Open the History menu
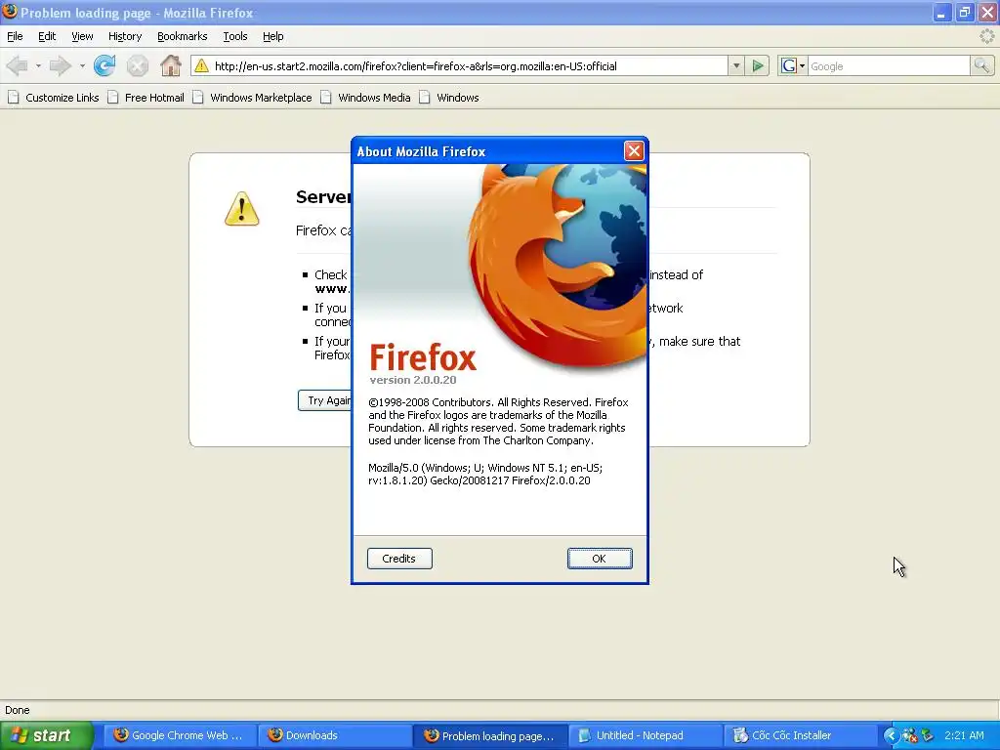 coord(125,36)
